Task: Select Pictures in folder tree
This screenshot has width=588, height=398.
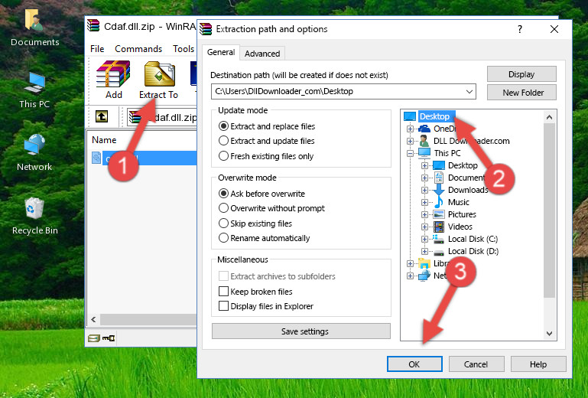Action: [462, 214]
